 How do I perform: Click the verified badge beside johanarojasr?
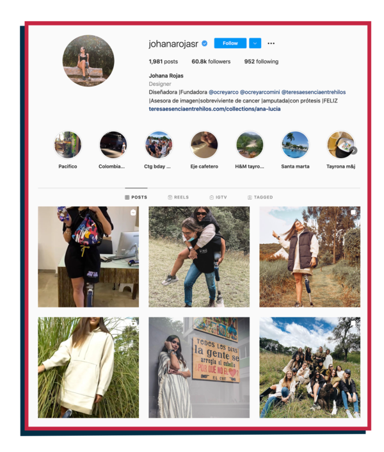205,44
